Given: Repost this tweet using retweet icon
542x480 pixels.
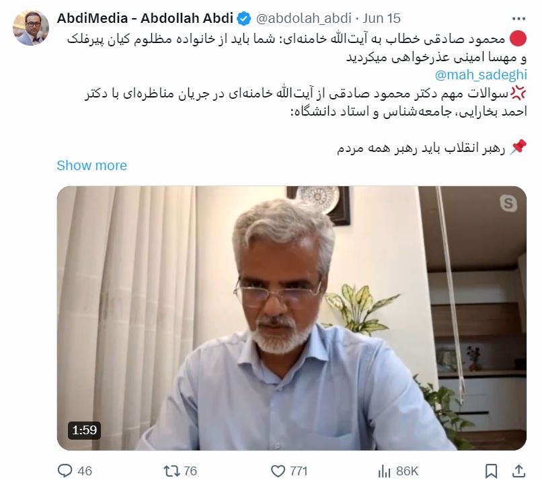Looking at the screenshot, I should coord(171,471).
